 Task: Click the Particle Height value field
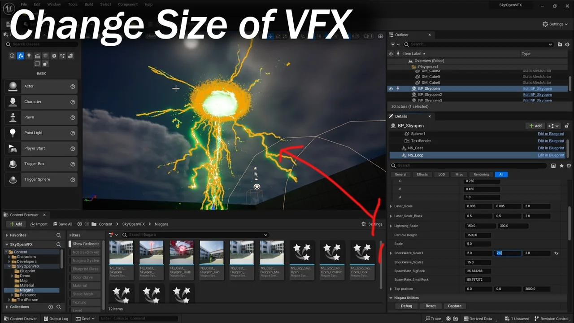pos(478,235)
